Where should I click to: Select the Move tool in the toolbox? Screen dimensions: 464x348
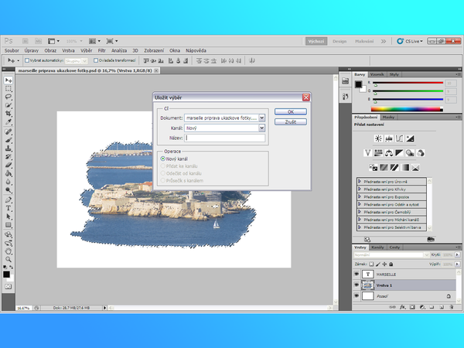9,80
